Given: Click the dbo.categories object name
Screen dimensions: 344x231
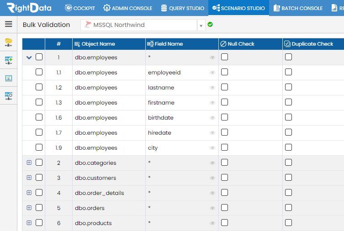Looking at the screenshot, I should tap(95, 163).
